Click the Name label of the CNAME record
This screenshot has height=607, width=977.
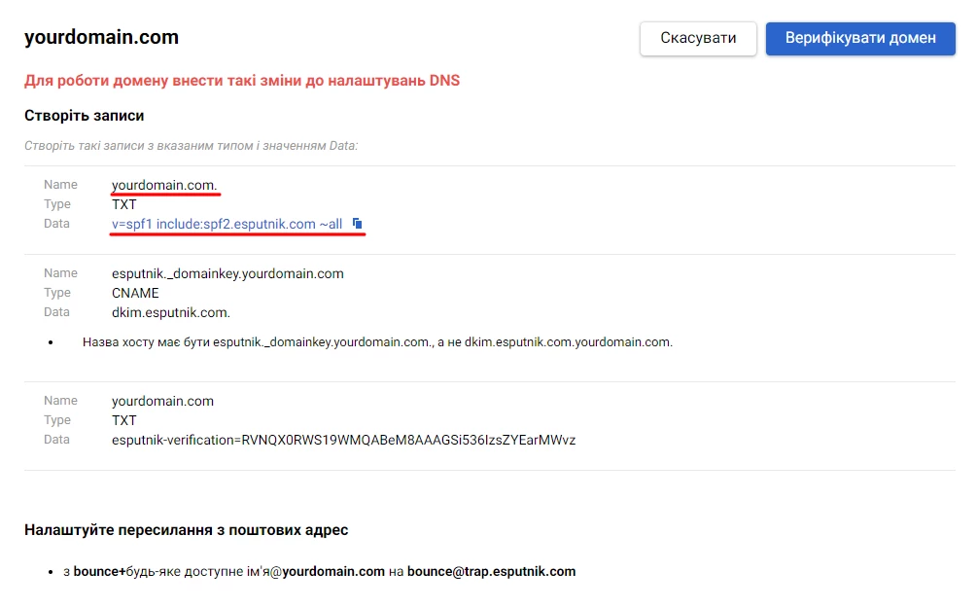click(x=60, y=273)
